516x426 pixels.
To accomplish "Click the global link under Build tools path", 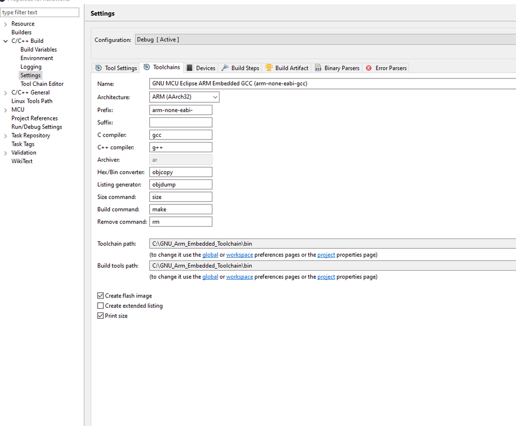I will coord(210,277).
